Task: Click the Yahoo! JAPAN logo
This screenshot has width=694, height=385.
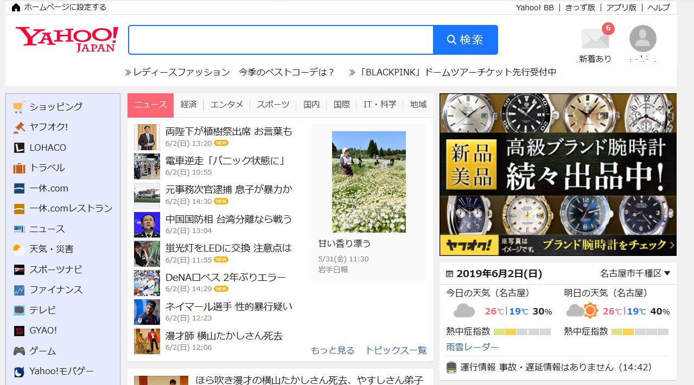Action: pos(67,39)
